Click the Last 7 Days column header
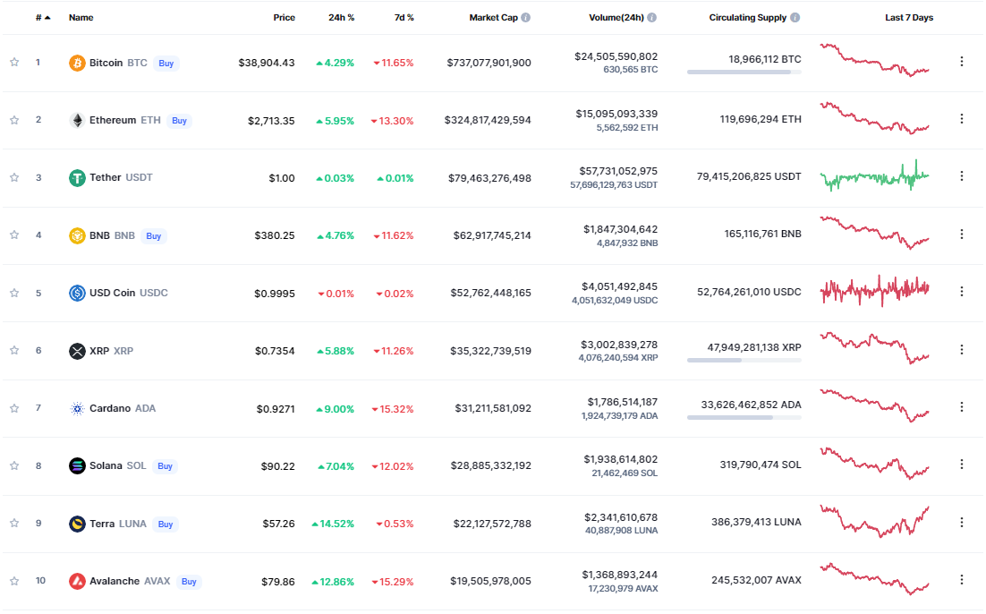Screen dimensions: 986x614 click(909, 18)
